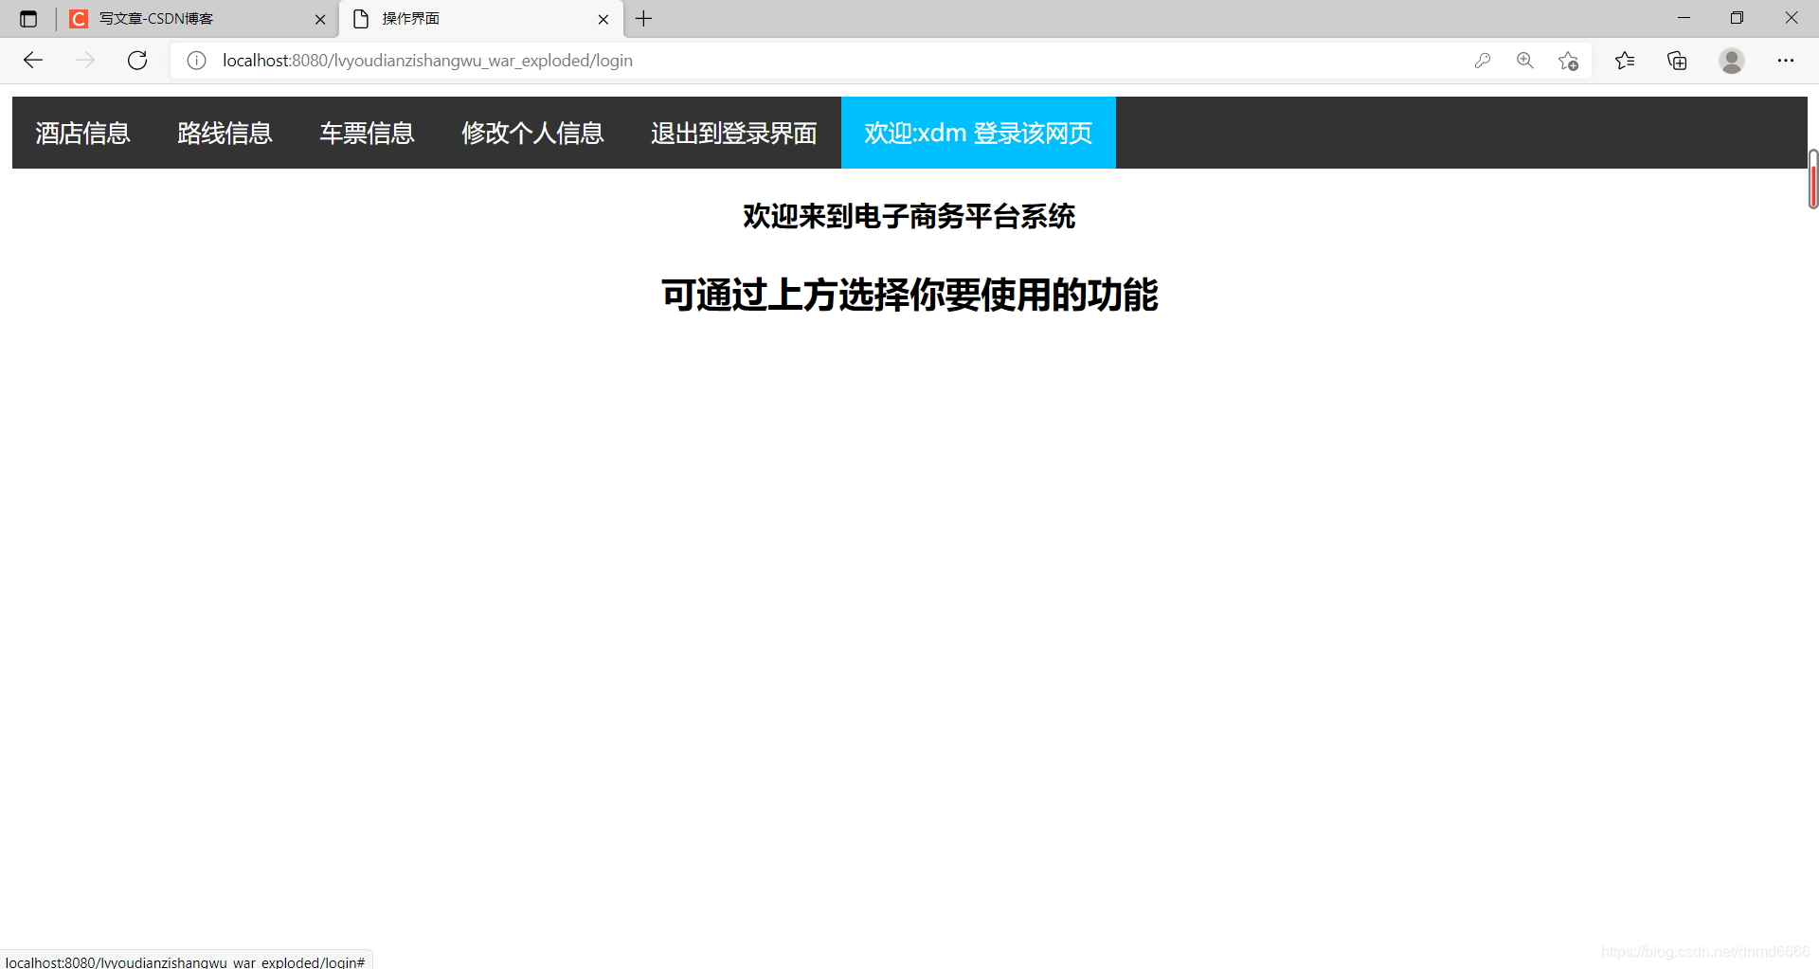
Task: Click the highlighted 欢迎:xdm menu item
Action: tap(978, 133)
